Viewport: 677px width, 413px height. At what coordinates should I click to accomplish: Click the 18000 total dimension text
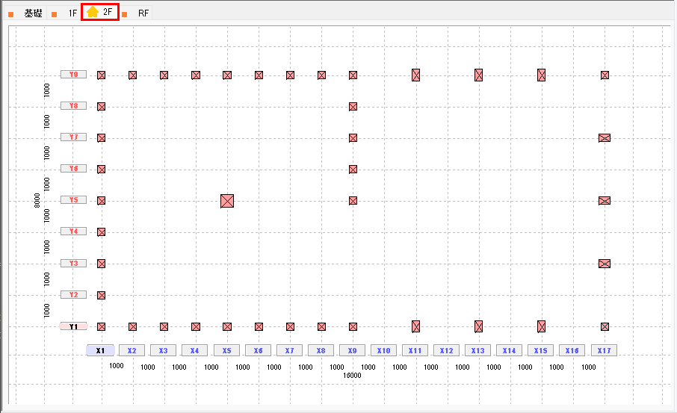pos(352,376)
